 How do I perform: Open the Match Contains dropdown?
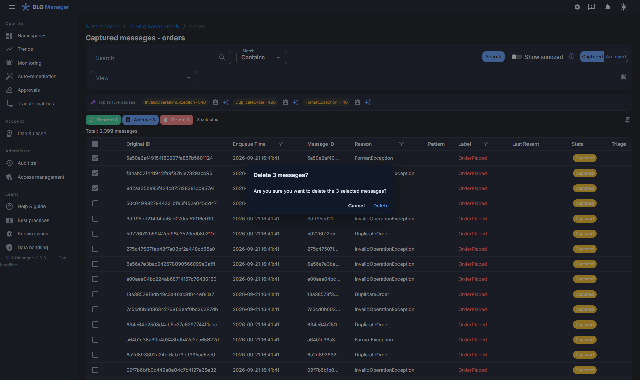click(x=261, y=58)
